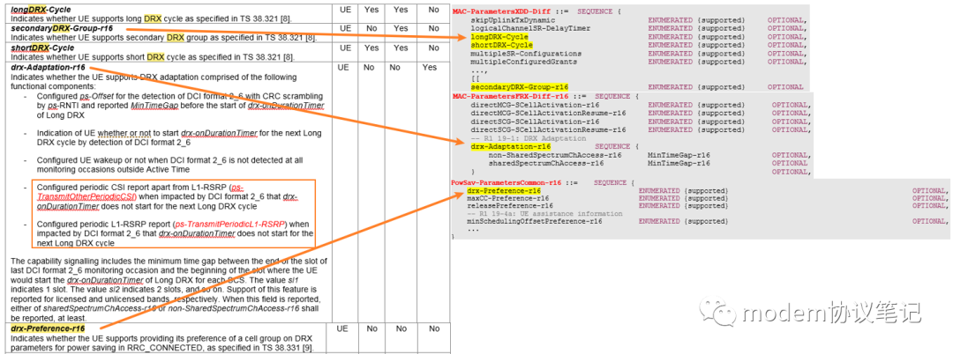Image resolution: width=953 pixels, height=354 pixels.
Task: Click the 'No' cell in the longDRX-Cycle row
Action: (x=433, y=10)
